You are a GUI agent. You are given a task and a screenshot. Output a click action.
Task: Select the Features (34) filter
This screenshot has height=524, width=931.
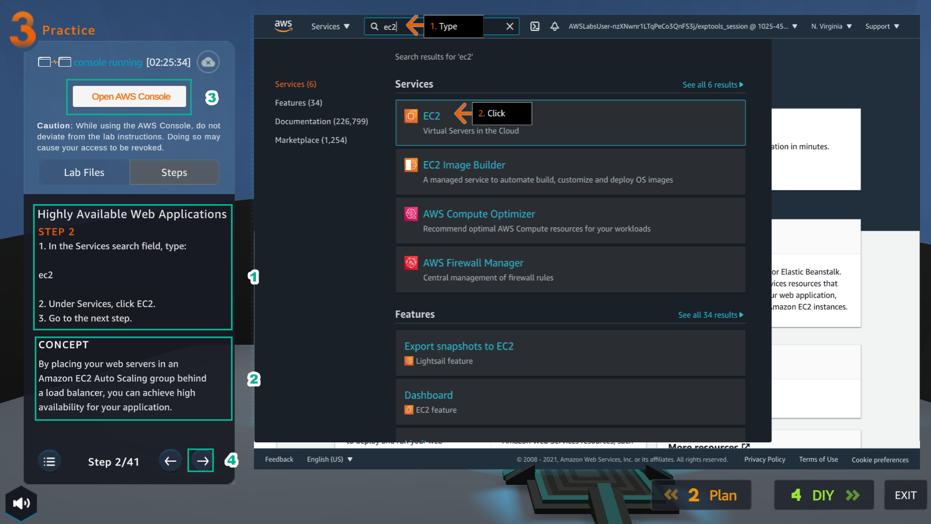298,103
